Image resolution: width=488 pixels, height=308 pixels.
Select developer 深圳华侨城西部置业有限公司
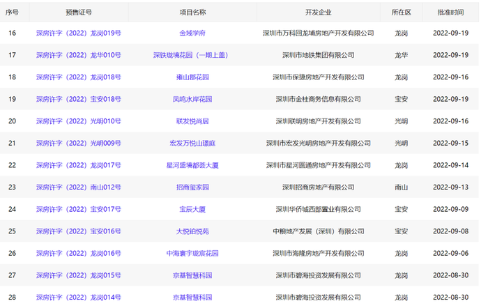point(318,209)
